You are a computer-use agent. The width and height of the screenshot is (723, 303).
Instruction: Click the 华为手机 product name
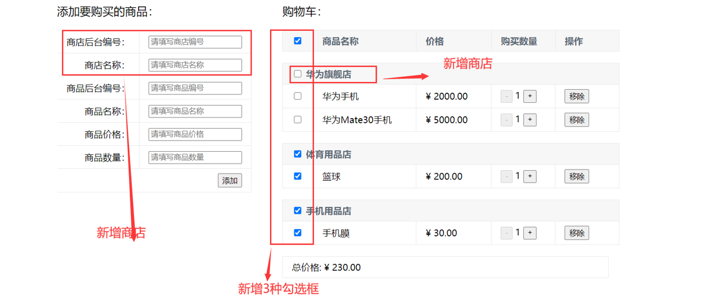coord(340,96)
